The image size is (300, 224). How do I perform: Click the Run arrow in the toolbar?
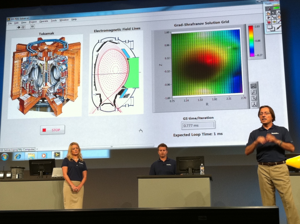pos(18,27)
